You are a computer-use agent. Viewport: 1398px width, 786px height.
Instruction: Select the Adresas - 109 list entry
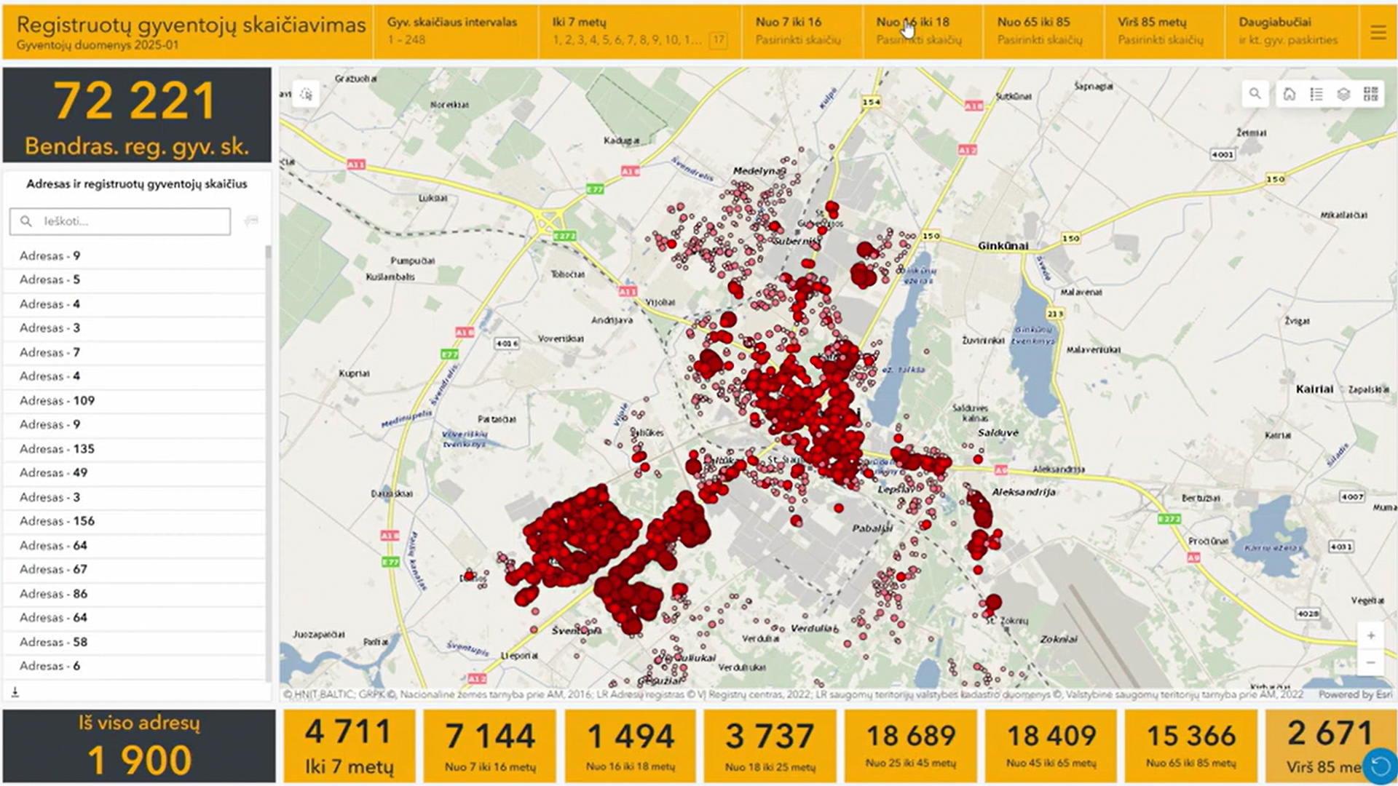point(58,400)
